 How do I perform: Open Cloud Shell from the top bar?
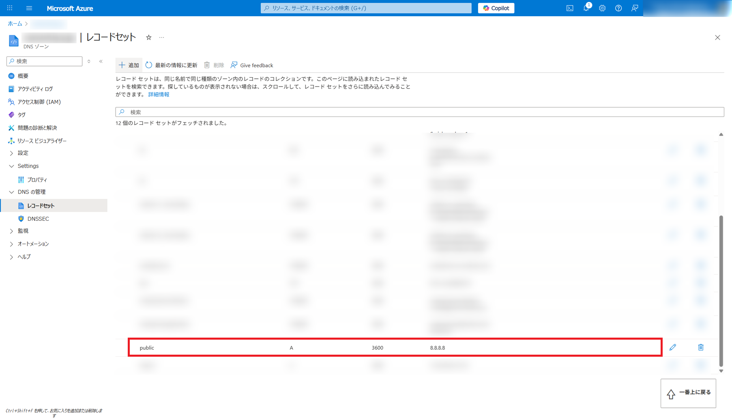[x=570, y=8]
